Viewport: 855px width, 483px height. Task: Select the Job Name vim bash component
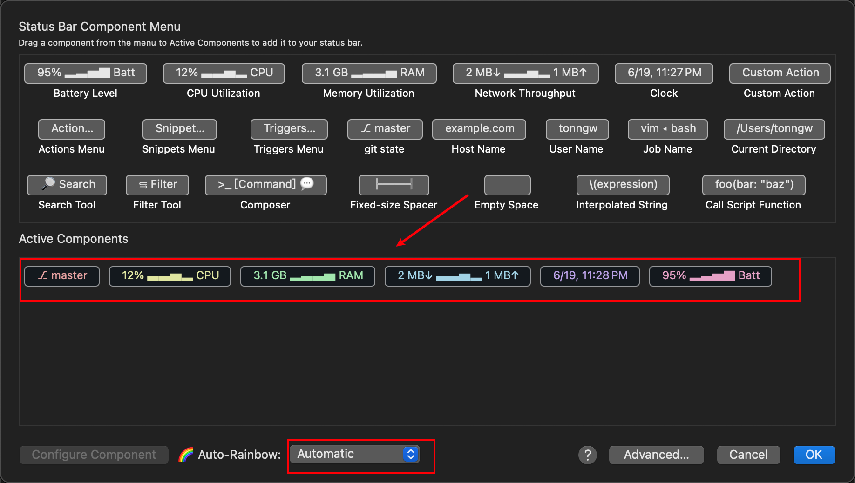(668, 129)
